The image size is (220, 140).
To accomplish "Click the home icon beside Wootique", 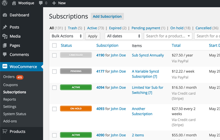I will [14, 3].
